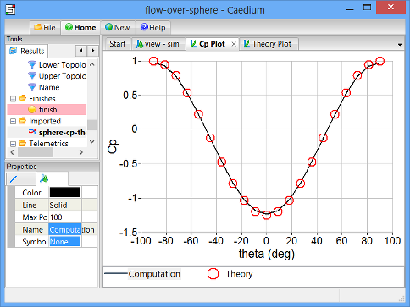Select the Results tools tab
410x307 pixels.
click(x=27, y=51)
